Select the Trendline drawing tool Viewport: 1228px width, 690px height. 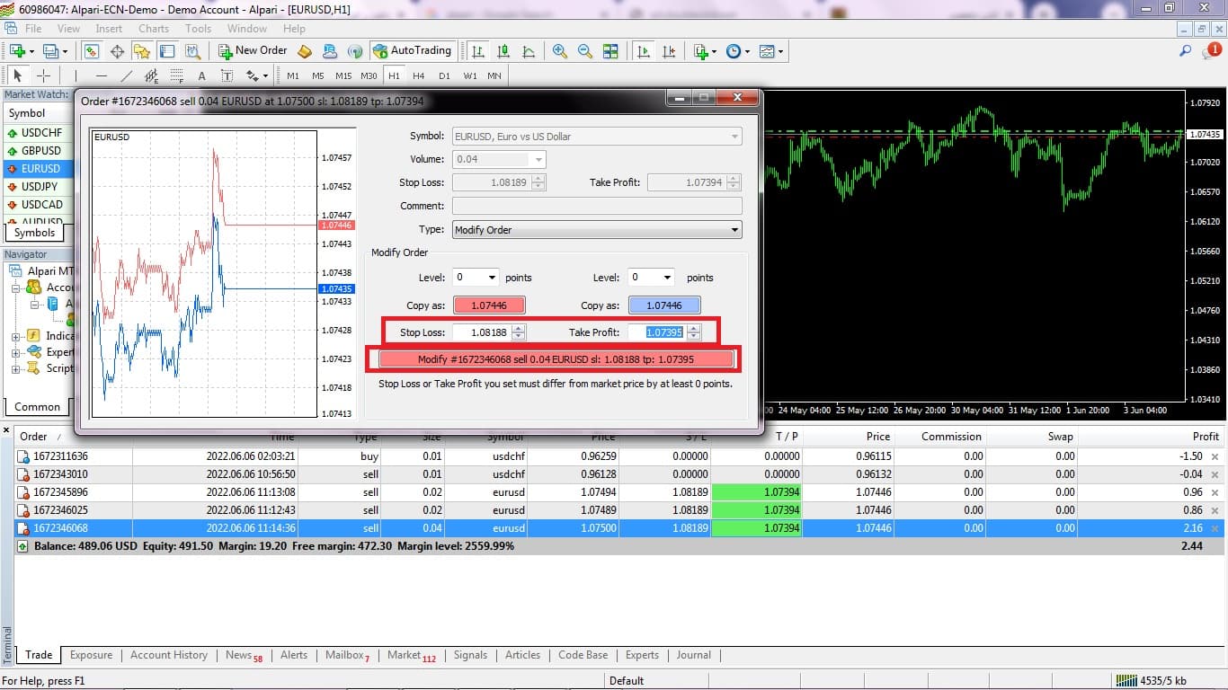click(x=127, y=75)
